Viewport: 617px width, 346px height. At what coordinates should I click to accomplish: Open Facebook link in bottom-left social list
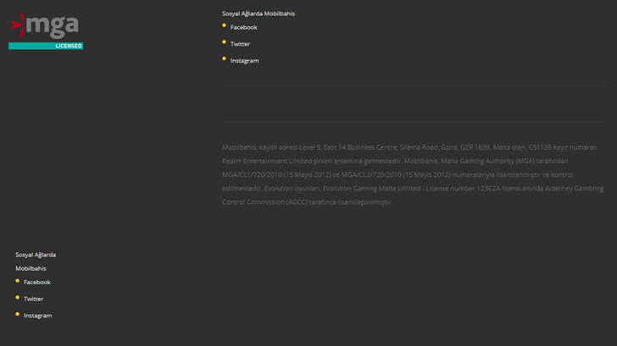(37, 283)
